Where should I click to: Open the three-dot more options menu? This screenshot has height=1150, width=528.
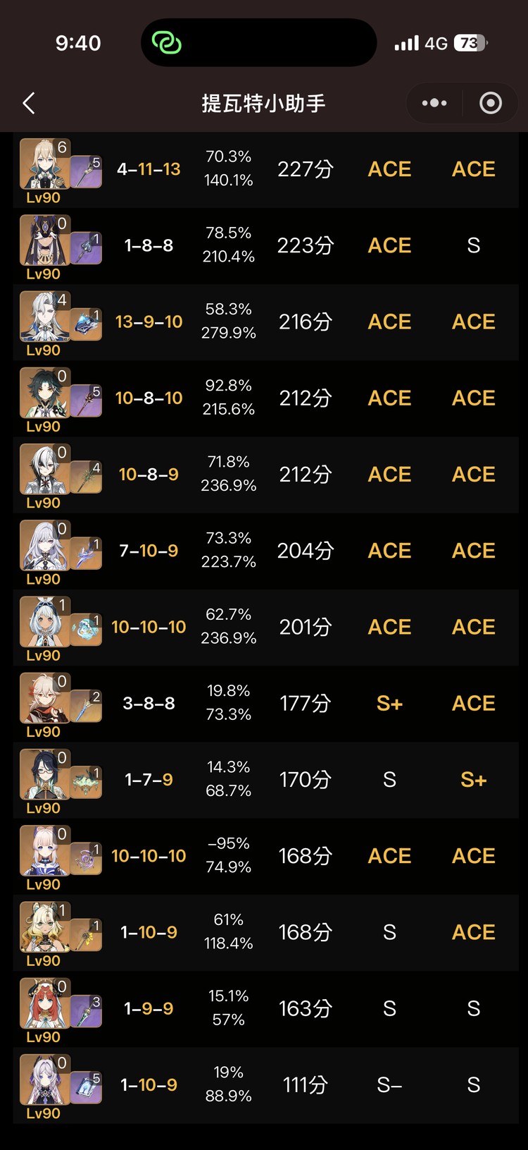pos(434,104)
